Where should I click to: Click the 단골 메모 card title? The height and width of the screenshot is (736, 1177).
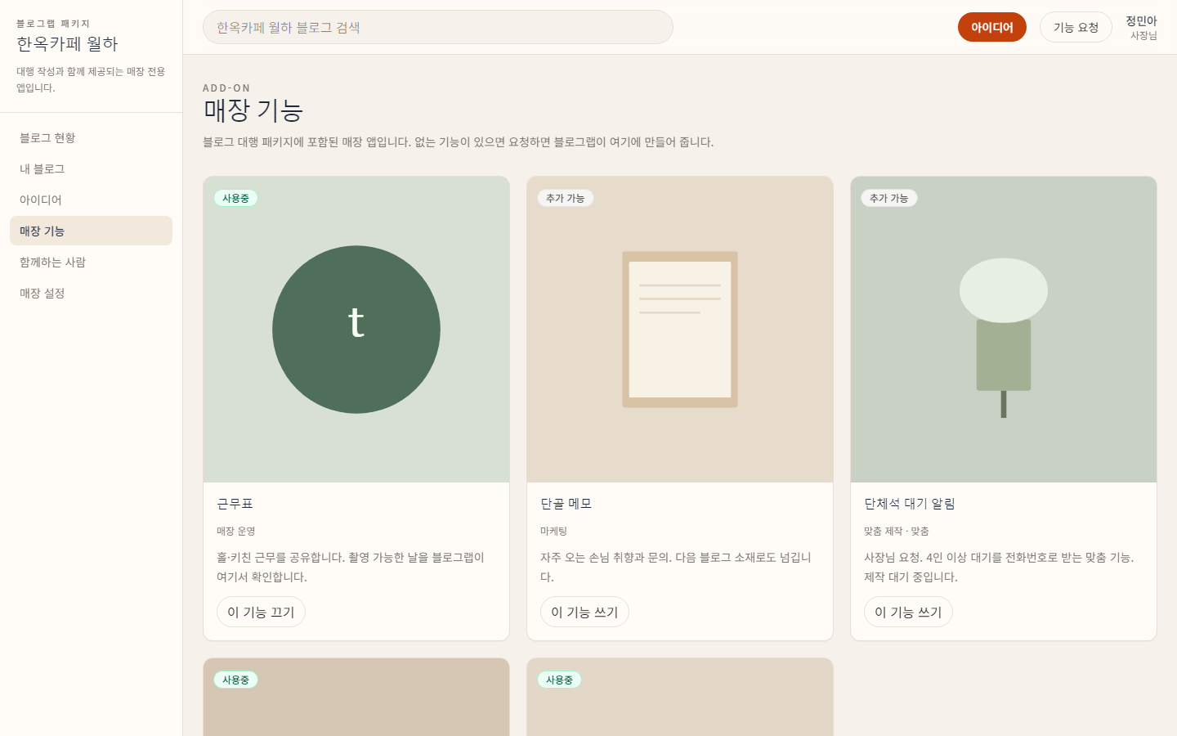(x=566, y=504)
